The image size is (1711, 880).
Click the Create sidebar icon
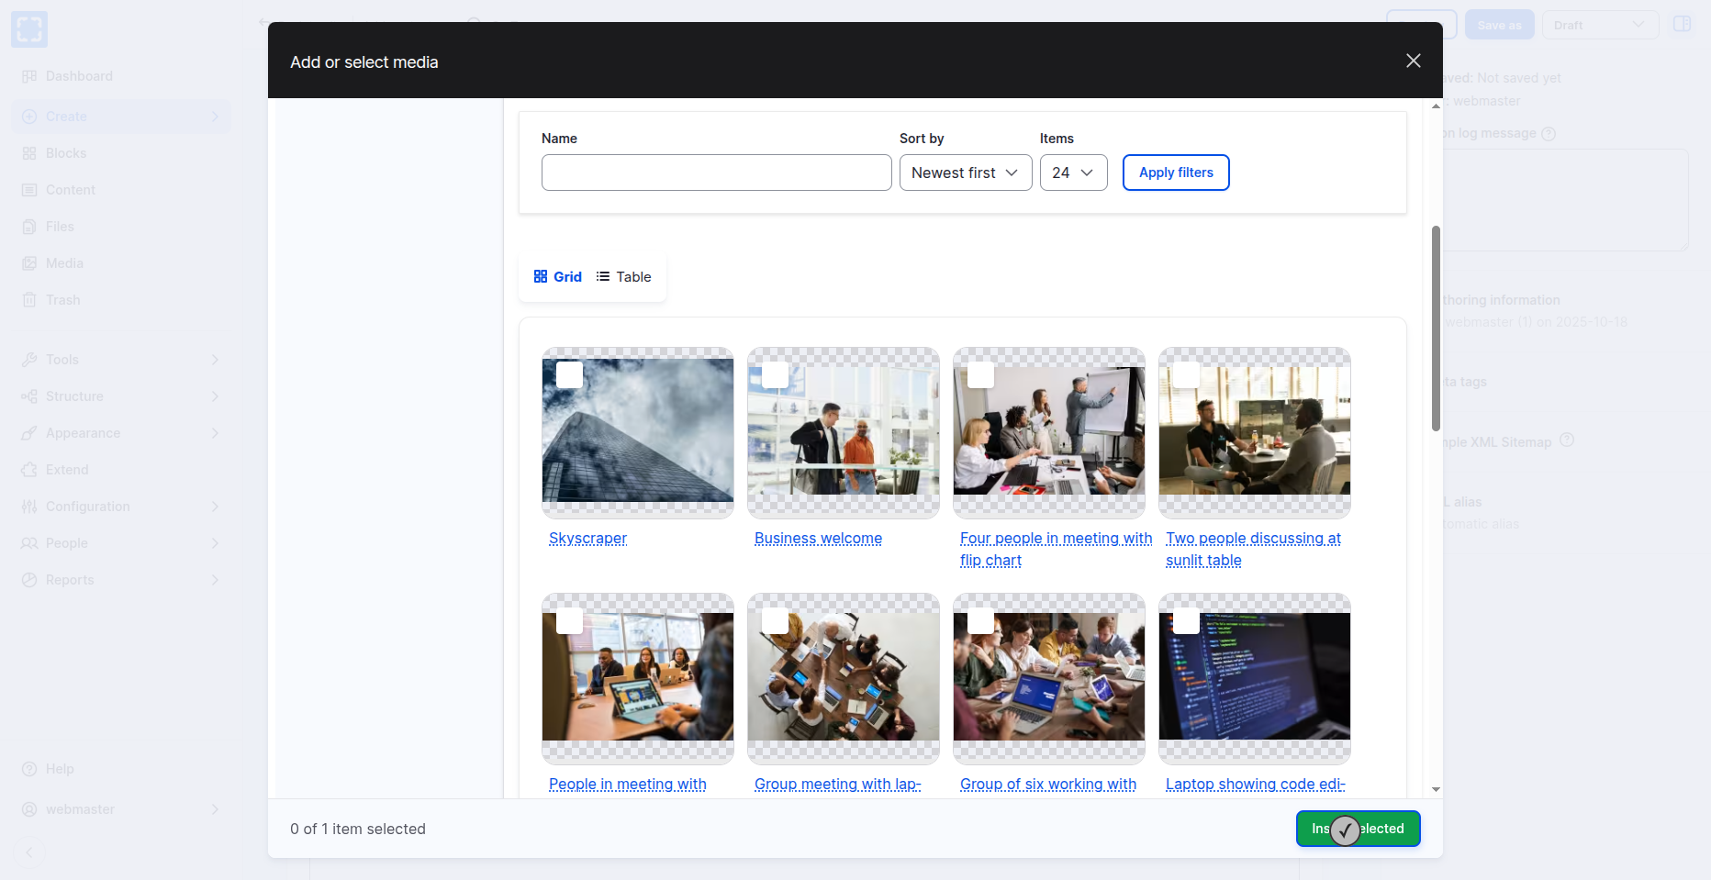tap(29, 117)
